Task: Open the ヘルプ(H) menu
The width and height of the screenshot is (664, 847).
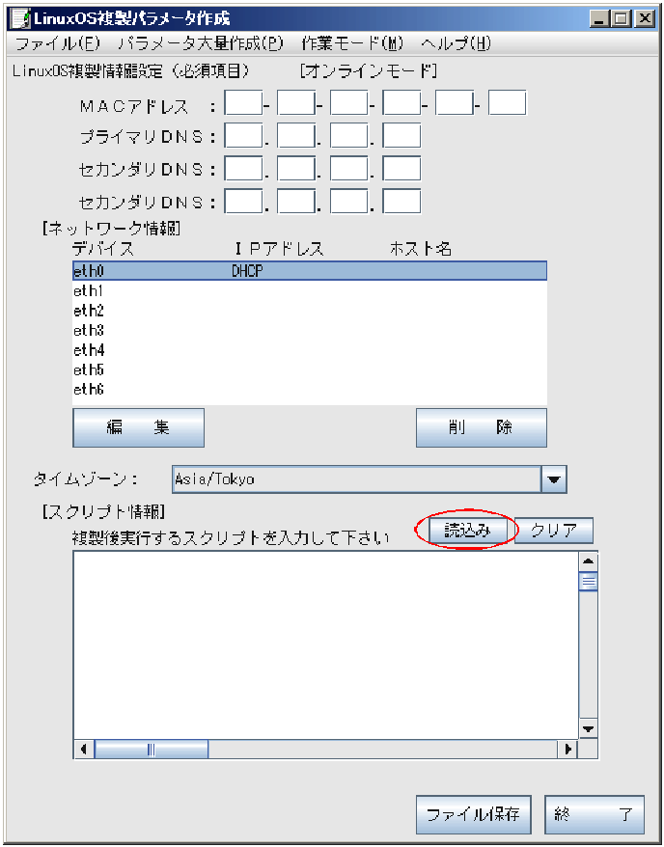Action: click(x=456, y=43)
